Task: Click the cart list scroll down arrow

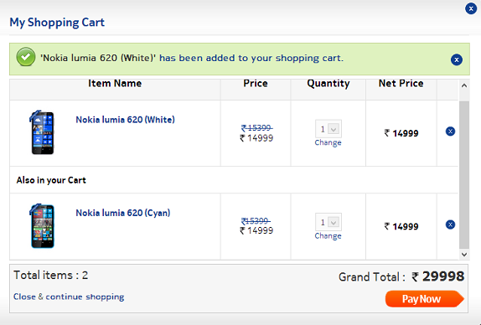Action: 464,255
